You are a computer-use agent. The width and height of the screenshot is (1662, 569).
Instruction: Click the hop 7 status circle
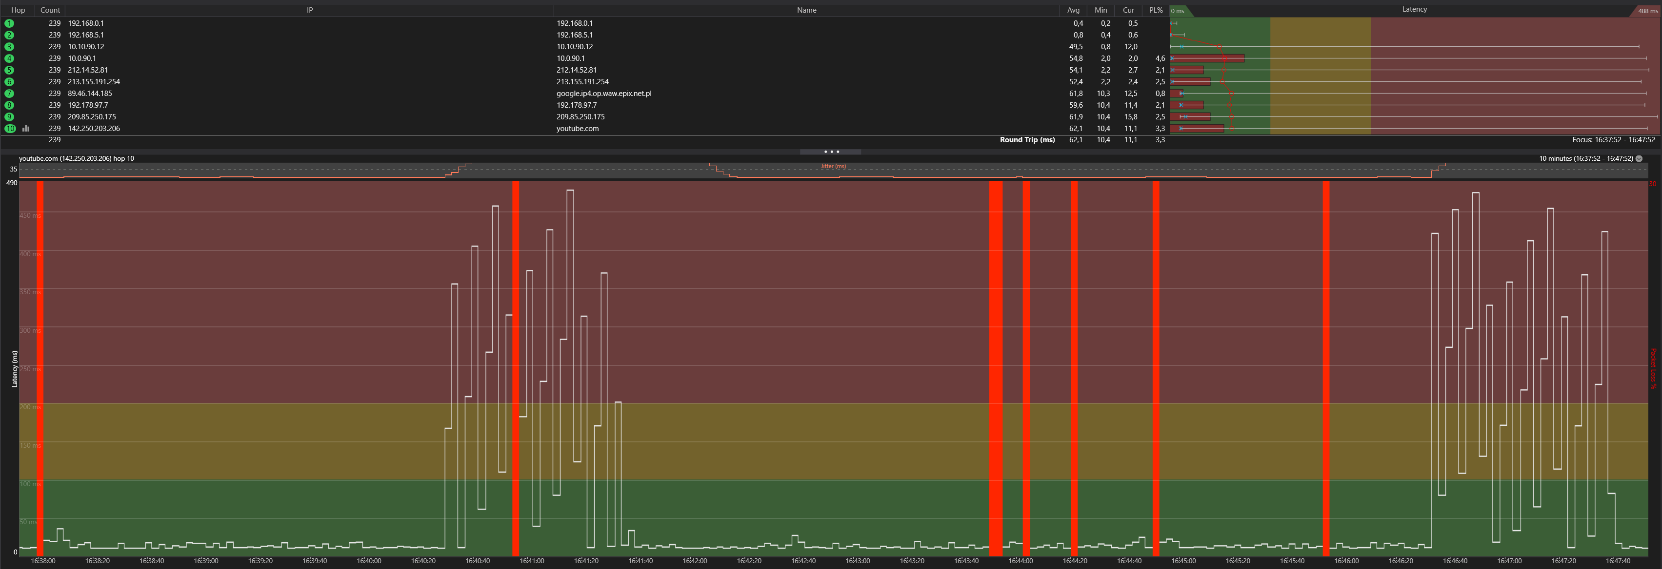click(x=9, y=94)
